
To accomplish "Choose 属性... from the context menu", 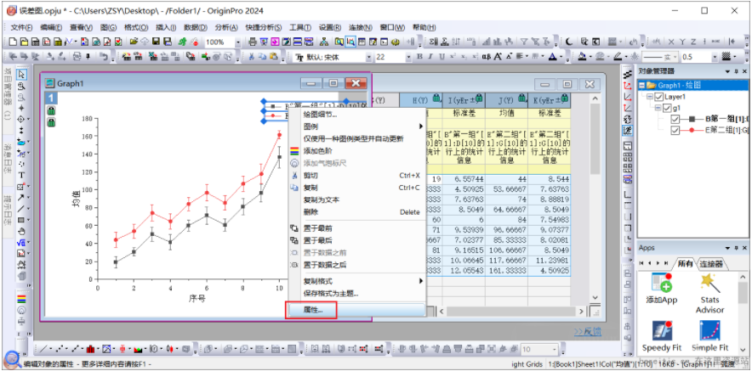I will tap(356, 310).
